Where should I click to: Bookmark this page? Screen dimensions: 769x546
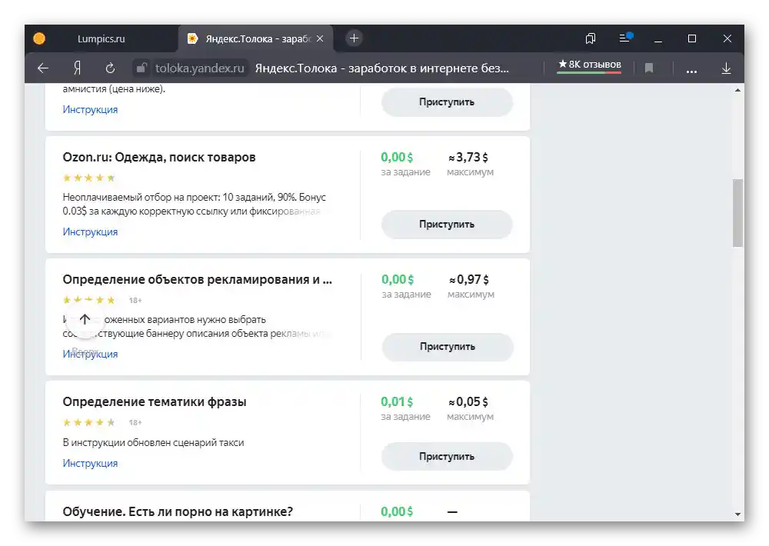tap(649, 68)
